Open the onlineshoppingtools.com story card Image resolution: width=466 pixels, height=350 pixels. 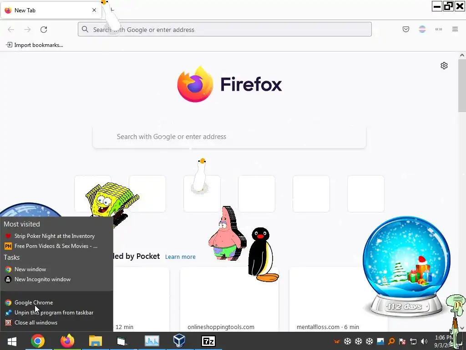coord(229,299)
